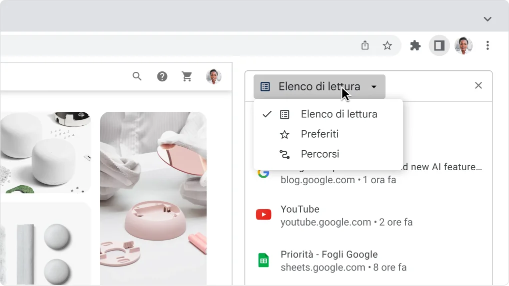This screenshot has width=509, height=286.
Task: Open Priorità - Fogli Google entry
Action: click(x=369, y=261)
